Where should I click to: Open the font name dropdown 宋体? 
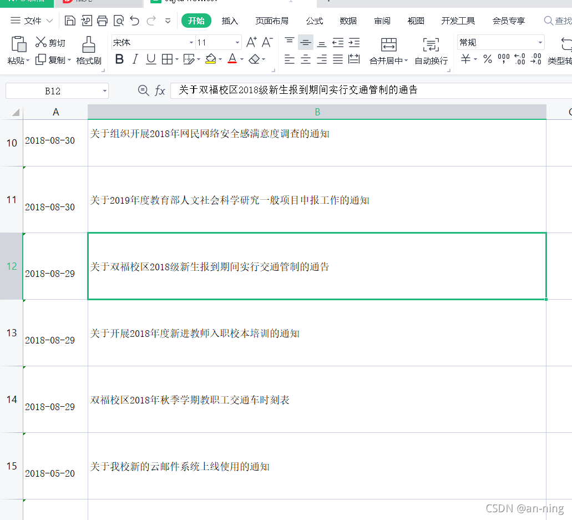tap(191, 43)
